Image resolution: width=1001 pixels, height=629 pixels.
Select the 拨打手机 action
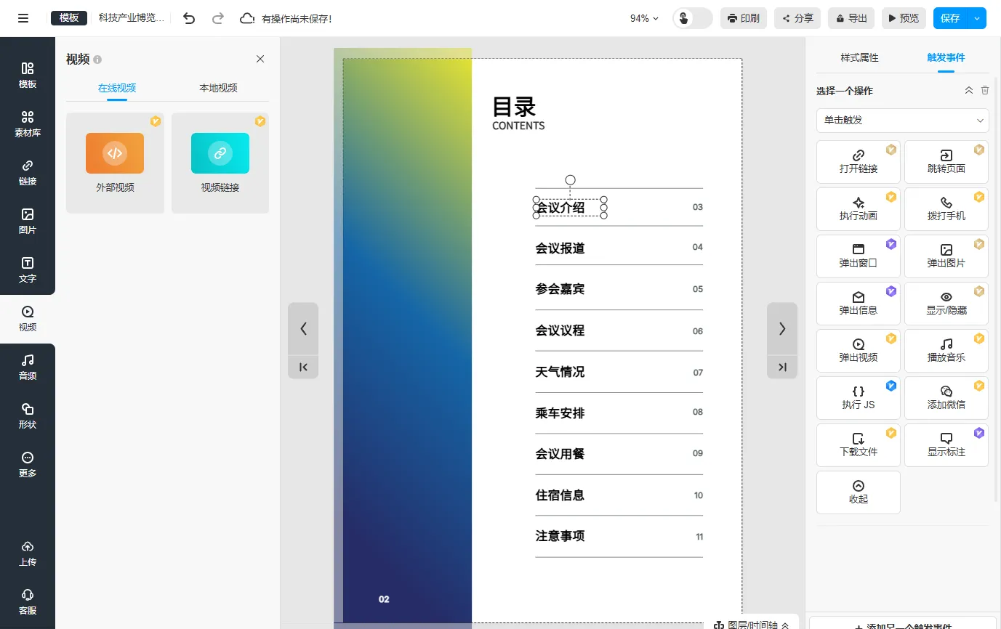point(946,208)
